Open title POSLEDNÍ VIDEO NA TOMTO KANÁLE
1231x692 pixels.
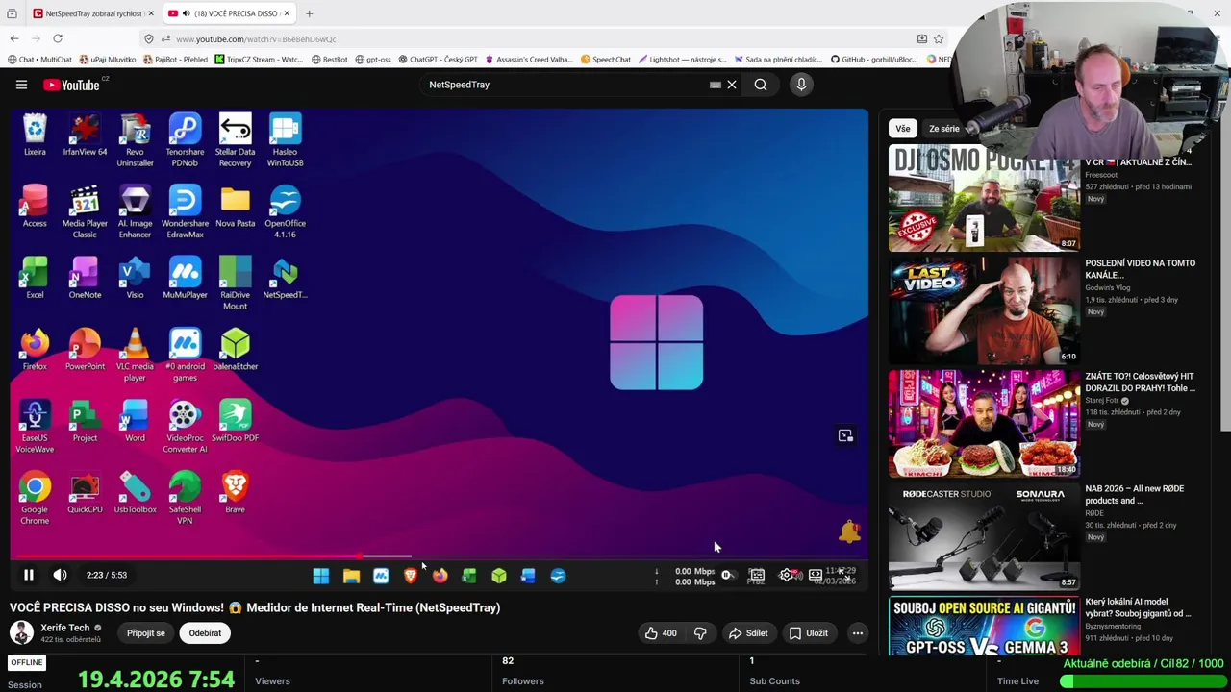(1141, 269)
